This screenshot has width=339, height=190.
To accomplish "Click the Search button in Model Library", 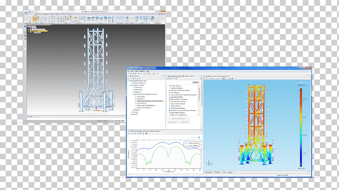I will click(196, 82).
